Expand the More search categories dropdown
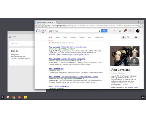Image resolution: width=146 pixels, height=118 pixels. pyautogui.click(x=90, y=37)
